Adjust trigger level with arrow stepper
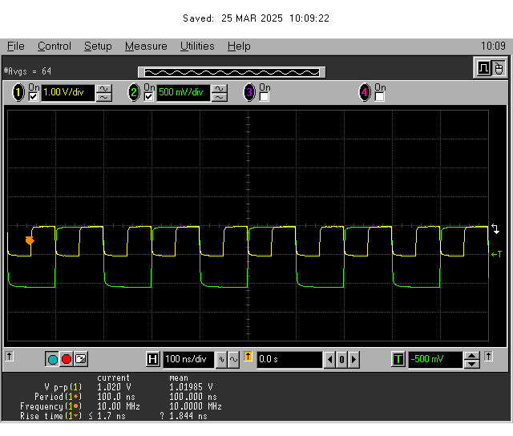The image size is (513, 436). 473,360
